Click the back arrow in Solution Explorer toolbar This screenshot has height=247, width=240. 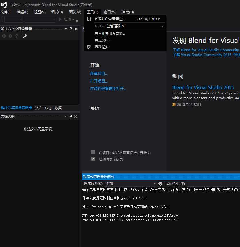pos(4,36)
